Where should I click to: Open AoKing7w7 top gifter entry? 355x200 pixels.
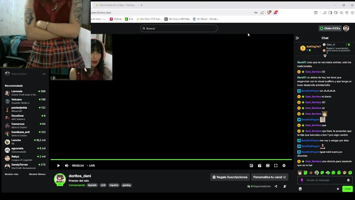(310, 48)
